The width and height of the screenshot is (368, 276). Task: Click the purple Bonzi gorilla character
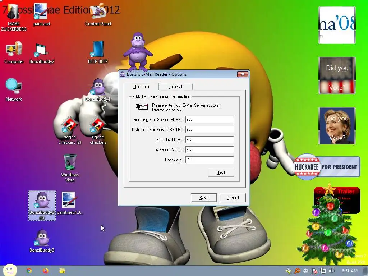click(x=138, y=52)
